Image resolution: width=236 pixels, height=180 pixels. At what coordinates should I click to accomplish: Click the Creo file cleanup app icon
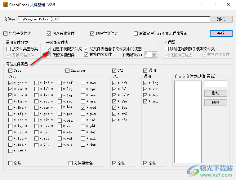(5, 5)
